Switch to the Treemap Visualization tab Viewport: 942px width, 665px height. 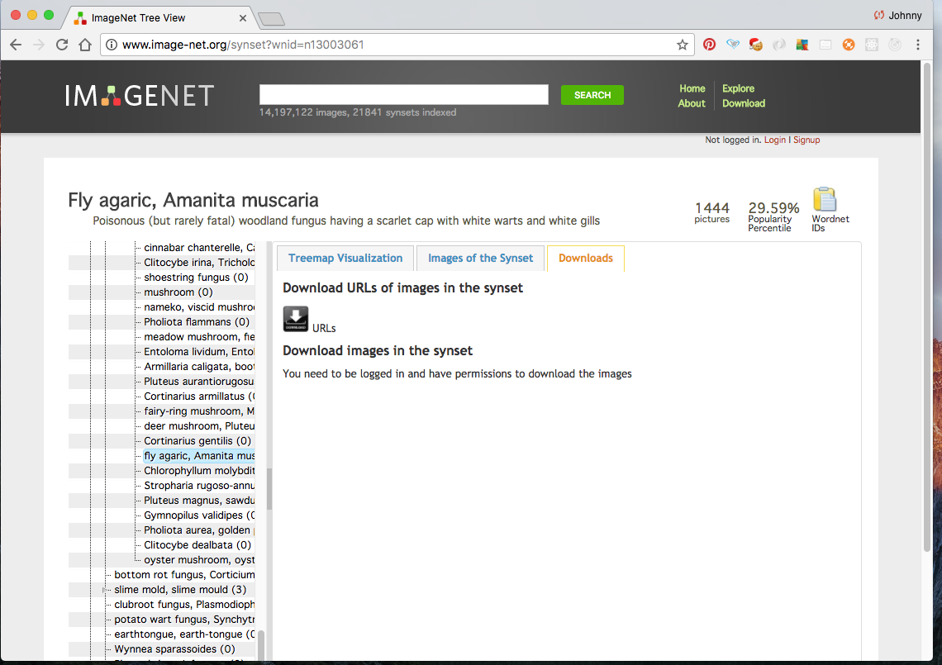(345, 259)
